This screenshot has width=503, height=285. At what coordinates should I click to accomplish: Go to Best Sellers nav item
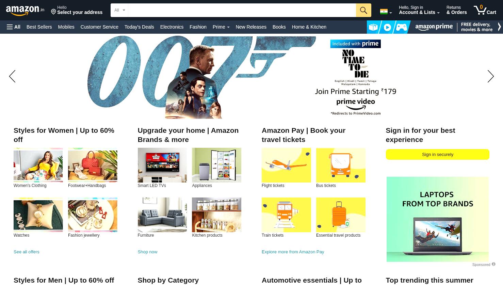click(39, 27)
